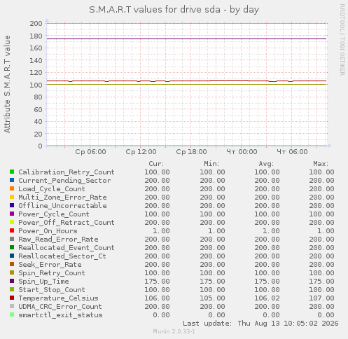Click the Cur: column header
Image resolution: width=348 pixels, height=339 pixels.
coord(156,164)
